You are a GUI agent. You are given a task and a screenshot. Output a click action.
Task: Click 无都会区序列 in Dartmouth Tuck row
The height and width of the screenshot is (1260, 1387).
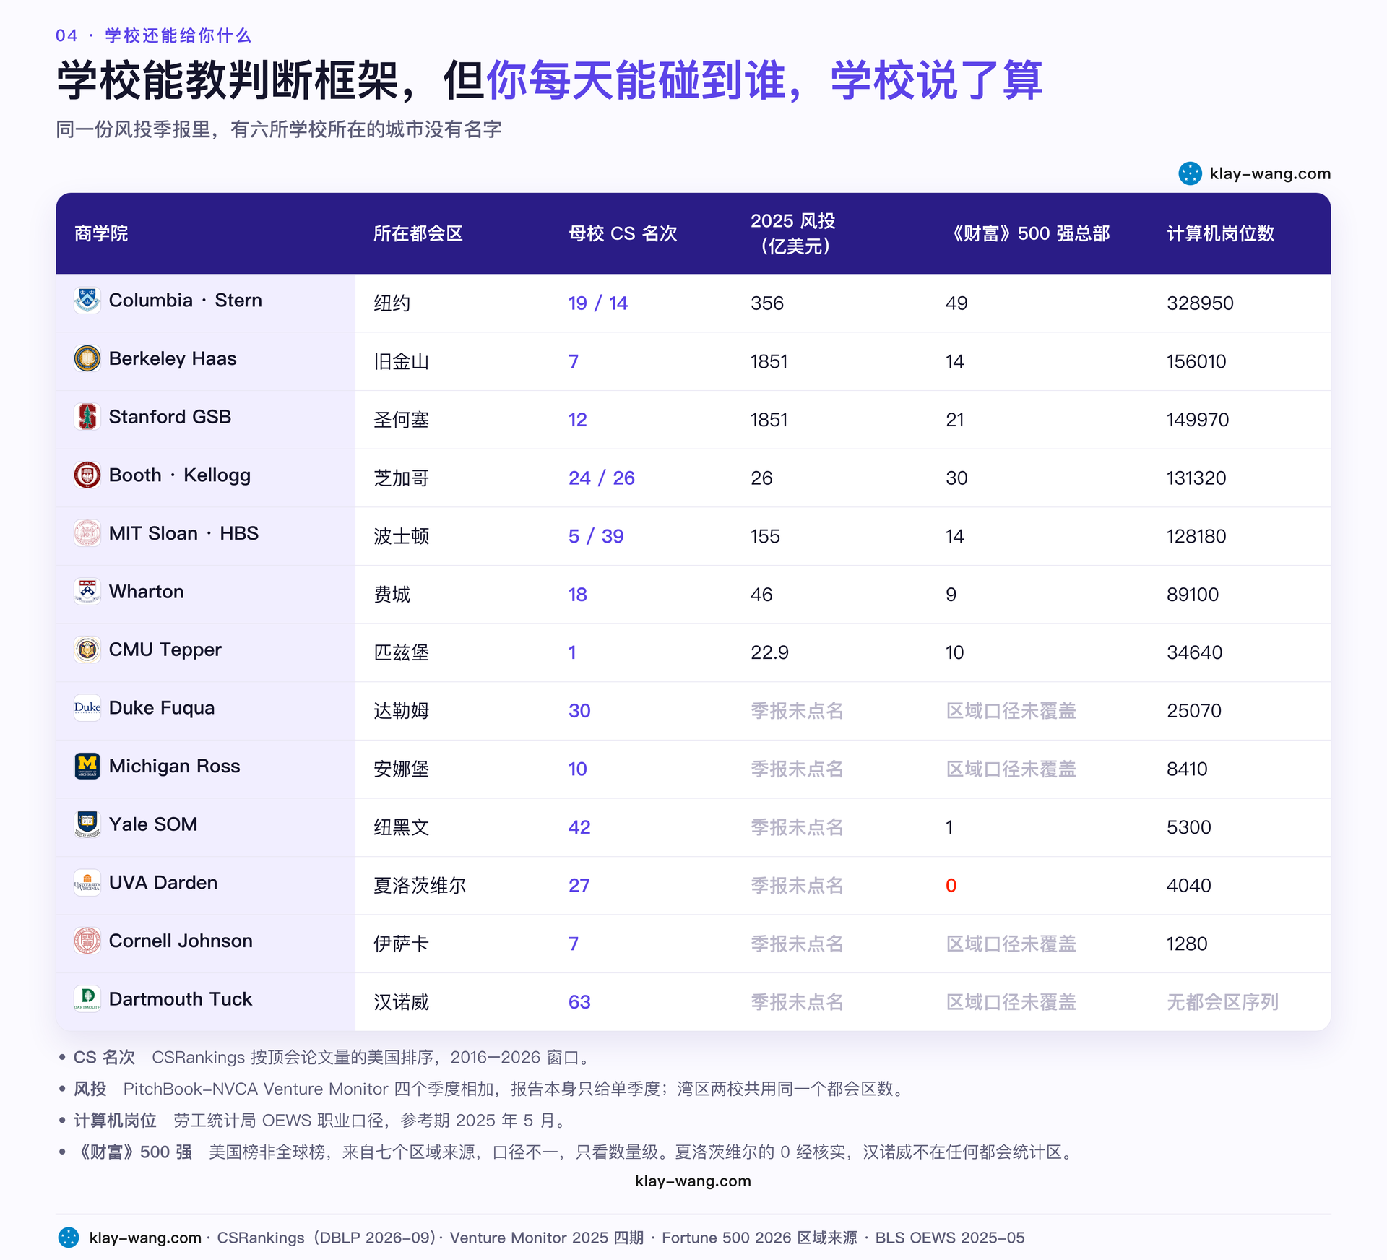click(x=1222, y=1002)
